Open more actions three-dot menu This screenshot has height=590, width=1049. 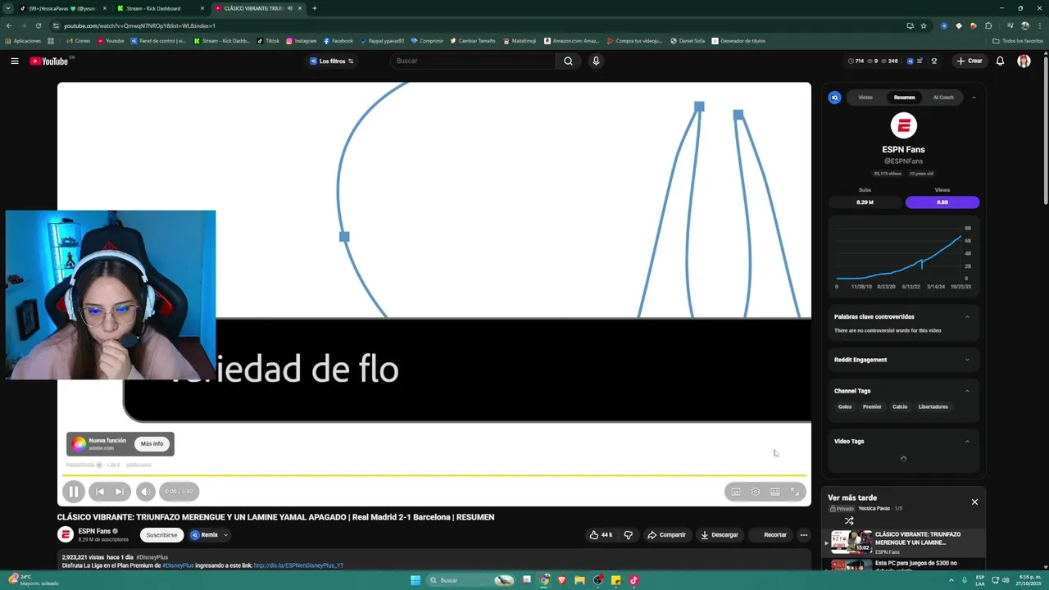coord(804,535)
